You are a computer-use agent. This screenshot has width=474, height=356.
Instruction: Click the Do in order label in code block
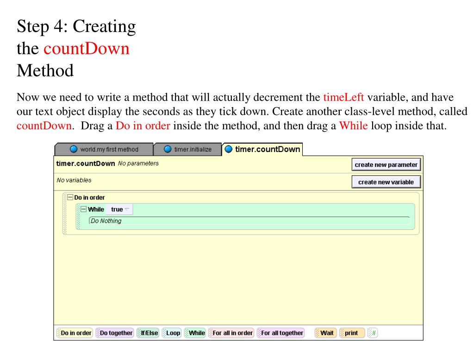coord(89,197)
